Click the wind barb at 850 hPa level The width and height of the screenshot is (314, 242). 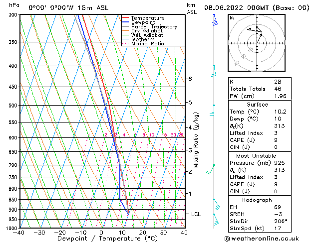[x=217, y=205]
